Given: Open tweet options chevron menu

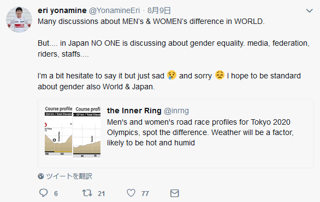Looking at the screenshot, I should (310, 11).
